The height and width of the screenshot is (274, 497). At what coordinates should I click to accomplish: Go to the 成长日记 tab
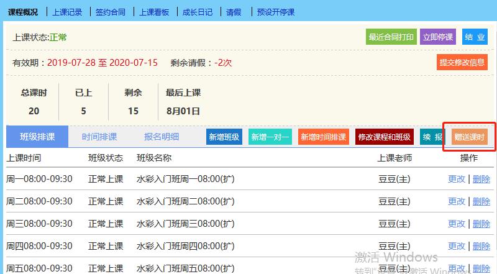point(198,12)
